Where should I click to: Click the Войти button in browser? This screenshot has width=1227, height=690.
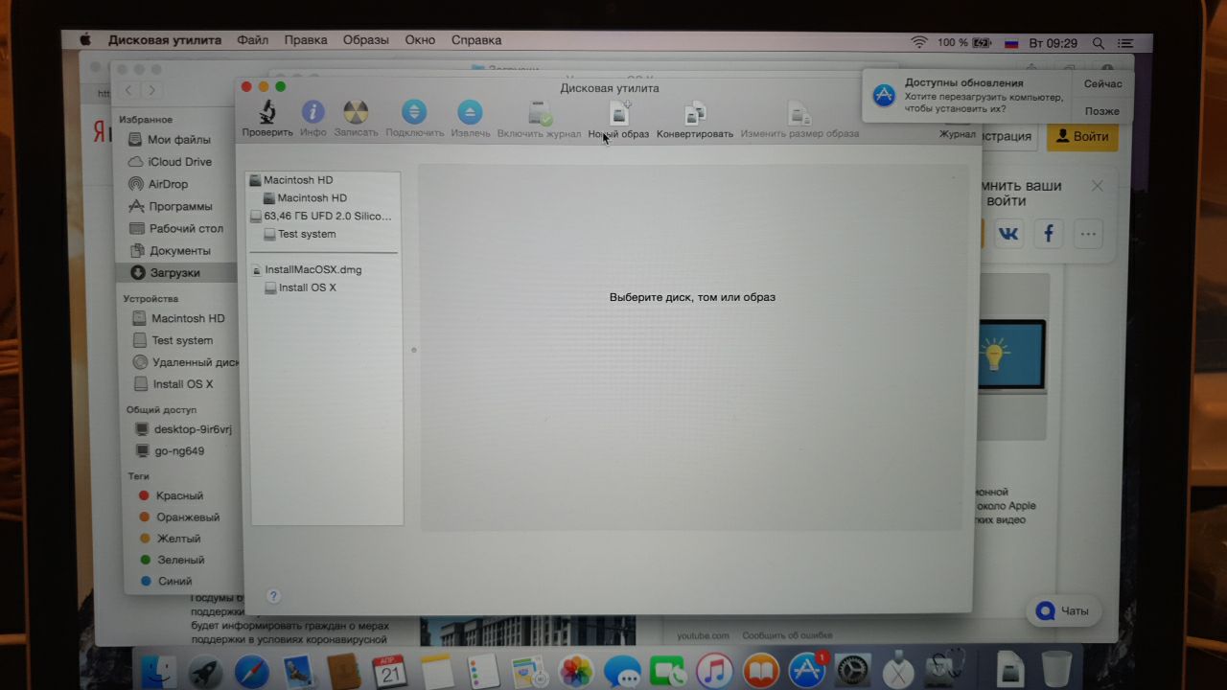(x=1082, y=137)
